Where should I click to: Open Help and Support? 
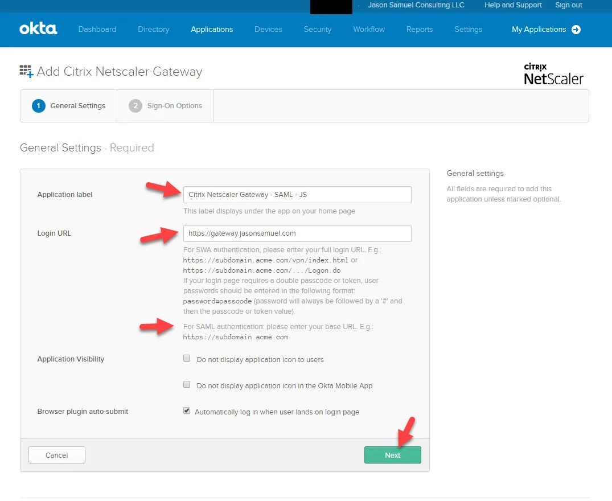click(x=513, y=5)
